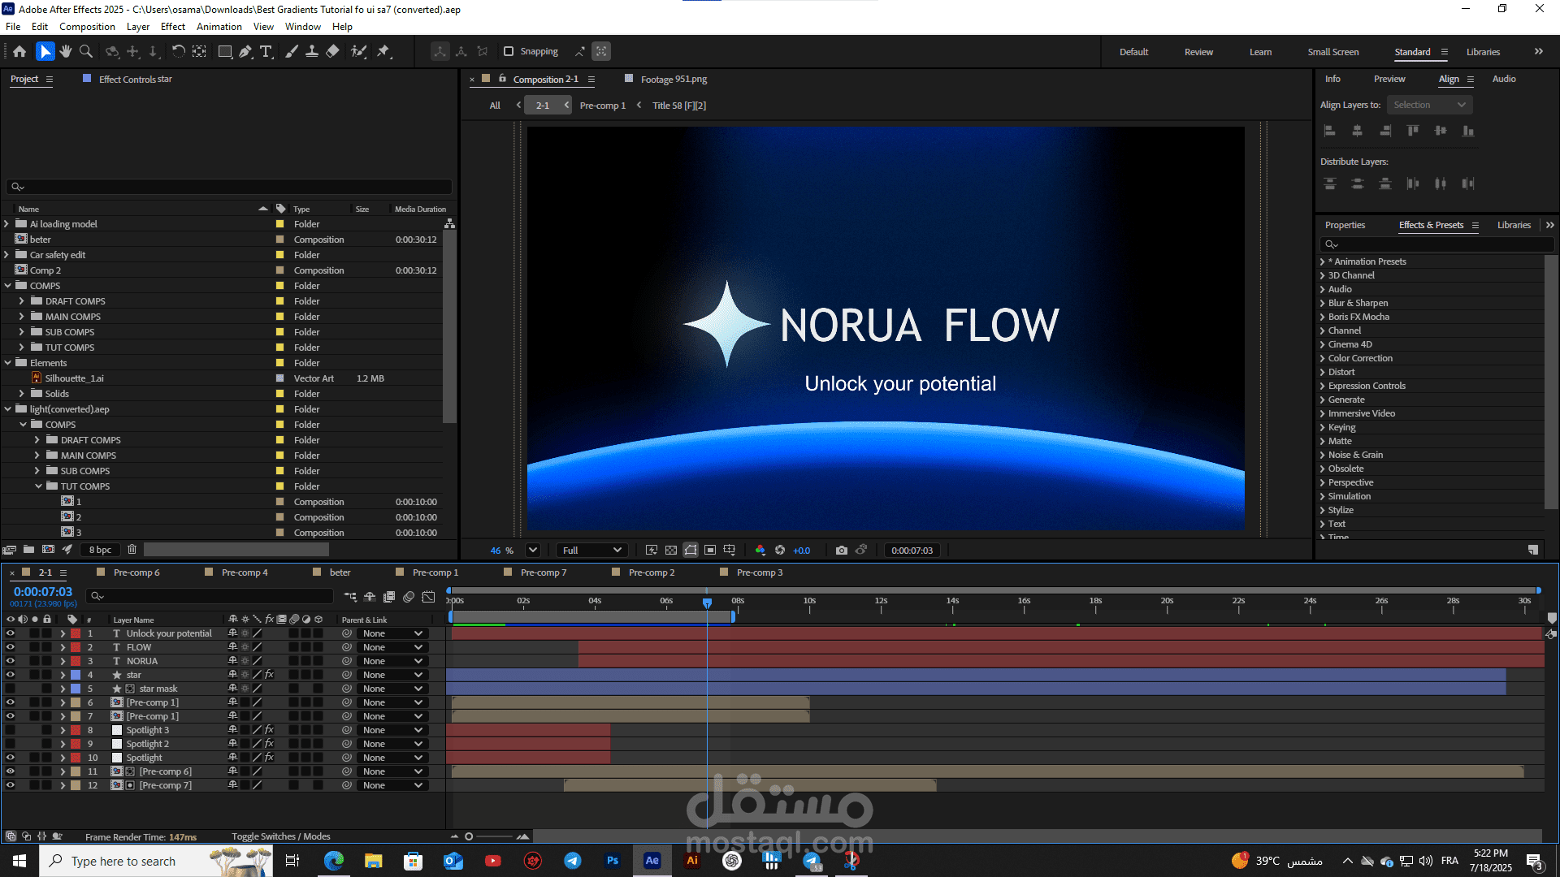The width and height of the screenshot is (1560, 877).
Task: Enable the Snapping checkbox
Action: (509, 51)
